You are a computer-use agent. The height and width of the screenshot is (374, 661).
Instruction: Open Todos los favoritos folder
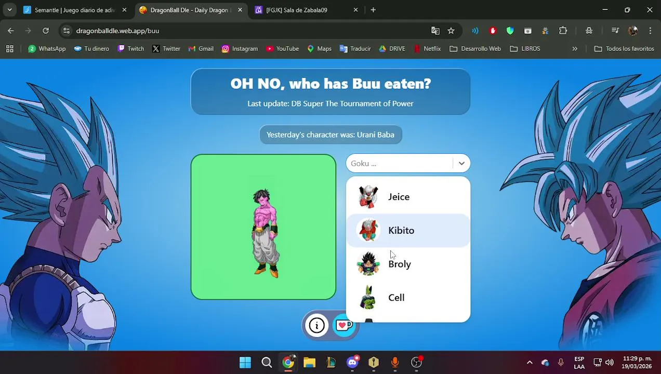coord(624,49)
